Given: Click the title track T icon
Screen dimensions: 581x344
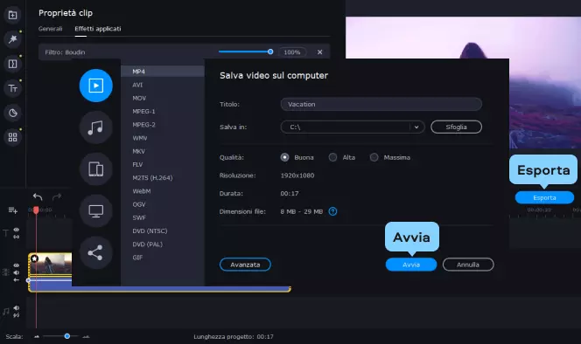Looking at the screenshot, I should tap(5, 233).
